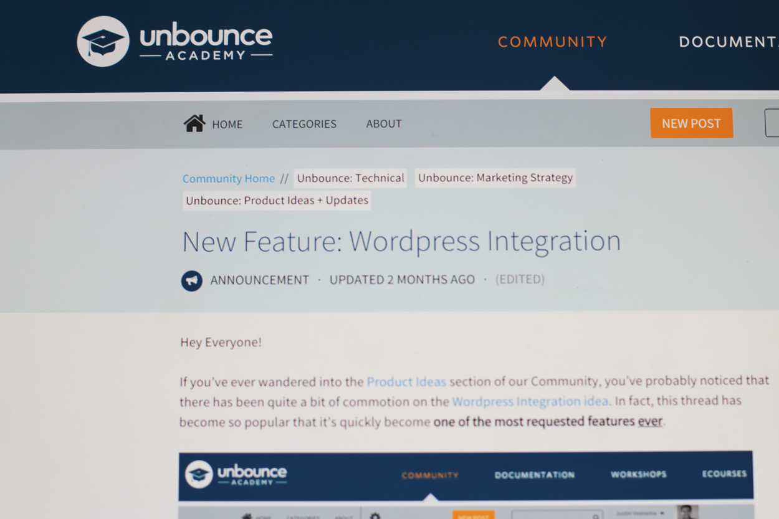Screen dimensions: 779x519
Task: Open the Documentation tab in top header
Action: 729,42
